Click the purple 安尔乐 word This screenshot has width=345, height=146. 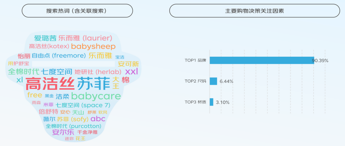(63, 132)
